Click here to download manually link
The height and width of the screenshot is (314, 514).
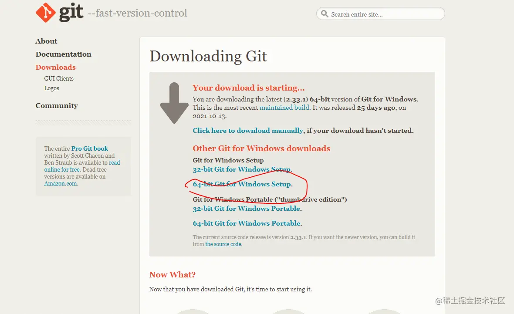click(248, 131)
